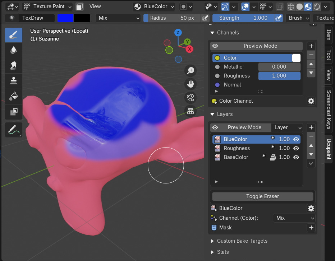
Task: Hide the Roughness layer
Action: click(x=296, y=148)
